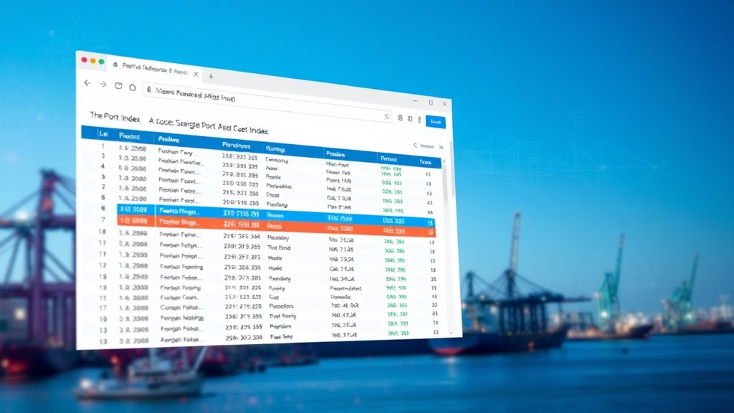Click the lock icon in the address bar
Viewport: 734px width, 413px height.
[149, 89]
